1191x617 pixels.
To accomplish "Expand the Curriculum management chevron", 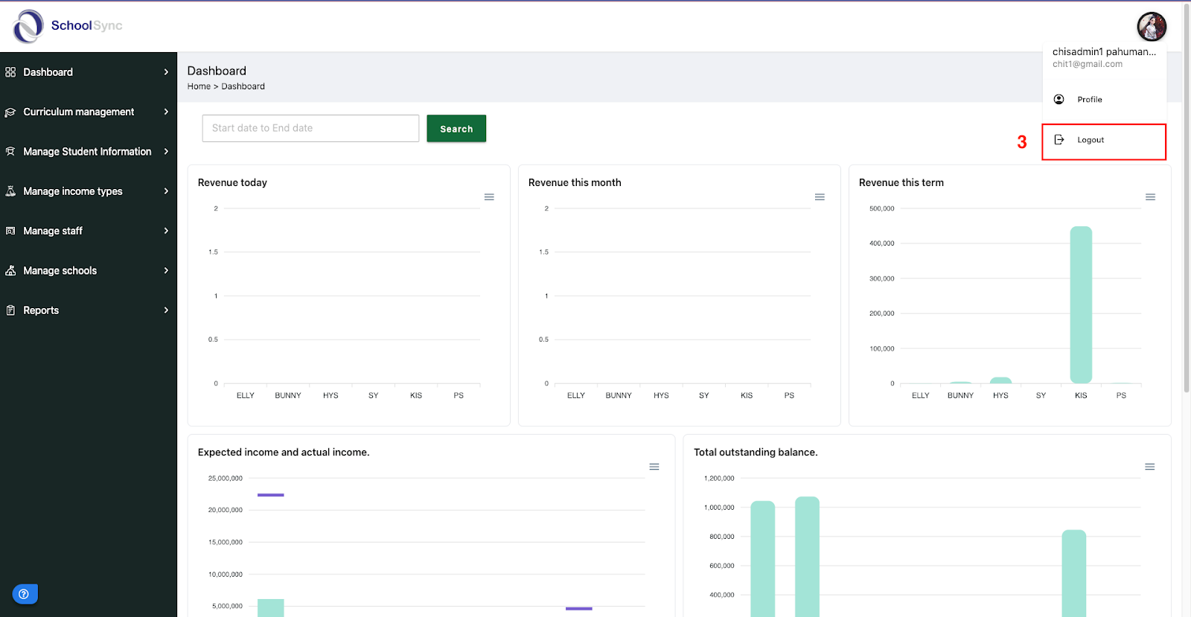I will [166, 112].
